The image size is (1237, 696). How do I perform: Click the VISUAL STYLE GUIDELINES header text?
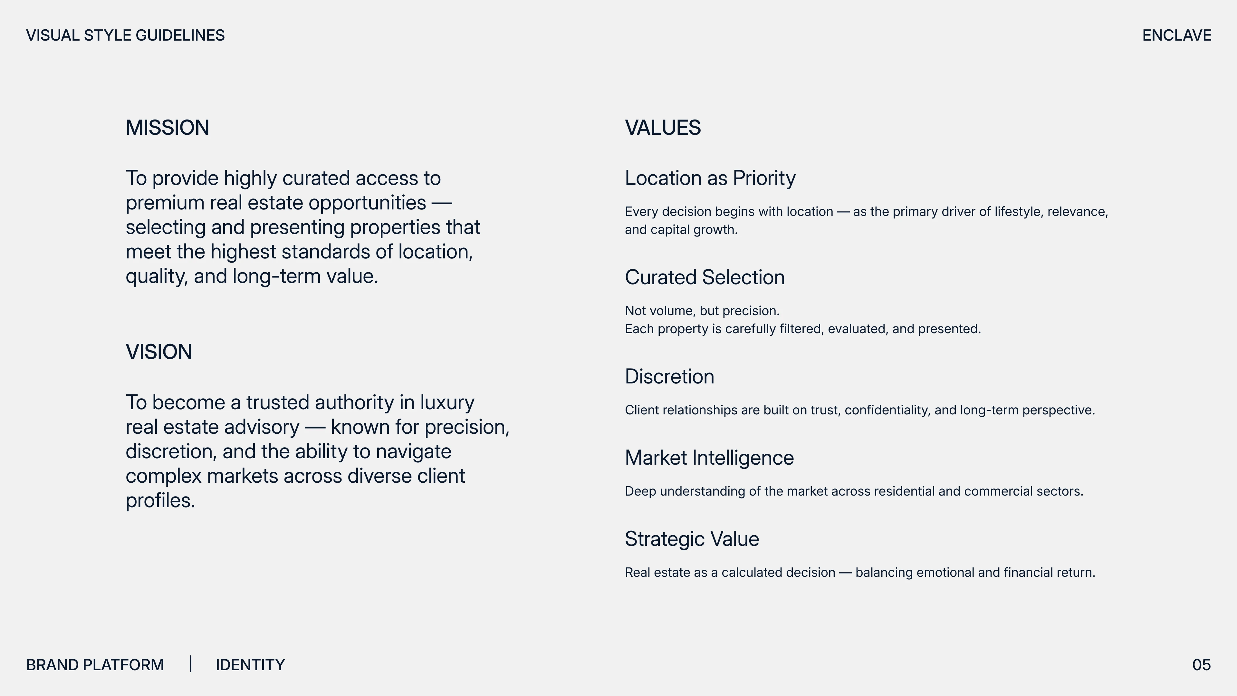click(x=125, y=35)
